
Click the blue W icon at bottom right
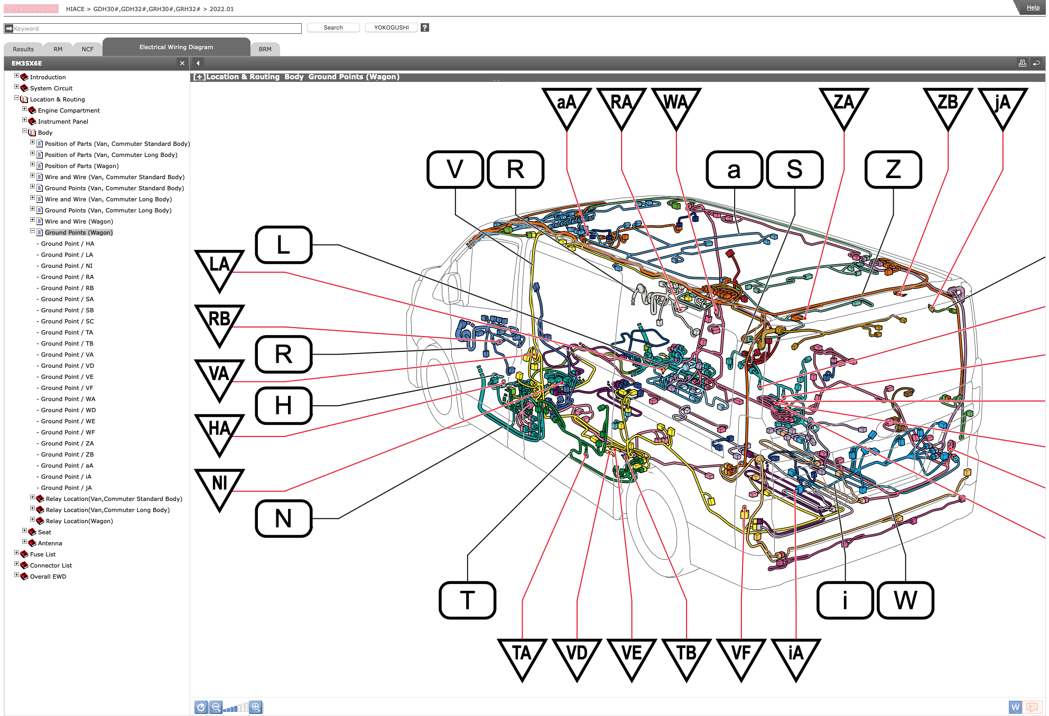click(x=1015, y=707)
